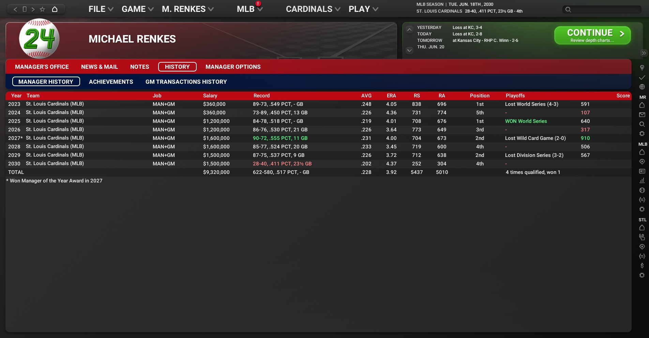Click the back navigation arrow
Viewport: 649px width, 338px height.
pyautogui.click(x=15, y=9)
